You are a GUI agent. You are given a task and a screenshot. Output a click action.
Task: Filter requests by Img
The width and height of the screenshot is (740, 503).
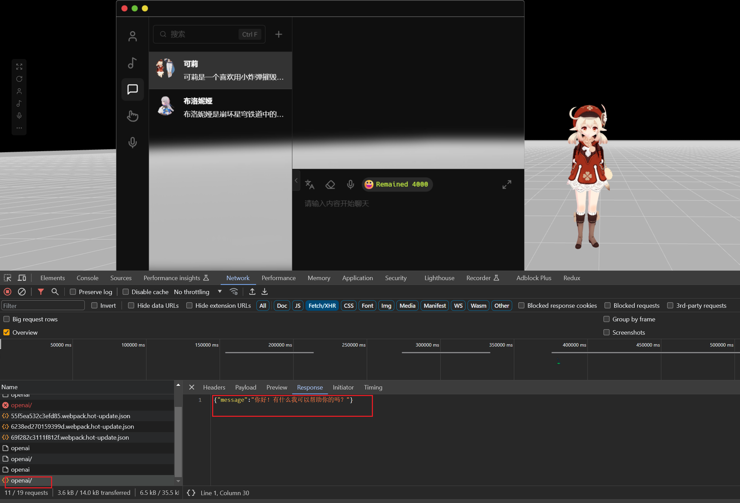[x=386, y=306]
